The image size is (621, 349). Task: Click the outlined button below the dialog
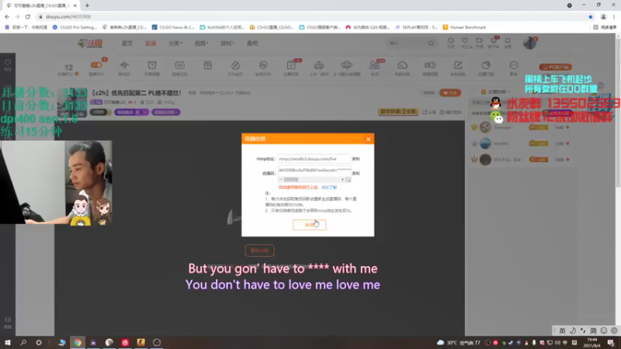[x=259, y=251]
